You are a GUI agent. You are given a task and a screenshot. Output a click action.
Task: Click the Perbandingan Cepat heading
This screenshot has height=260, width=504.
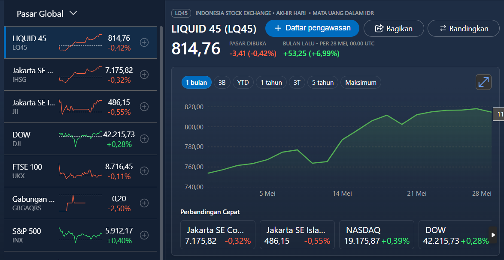click(210, 212)
